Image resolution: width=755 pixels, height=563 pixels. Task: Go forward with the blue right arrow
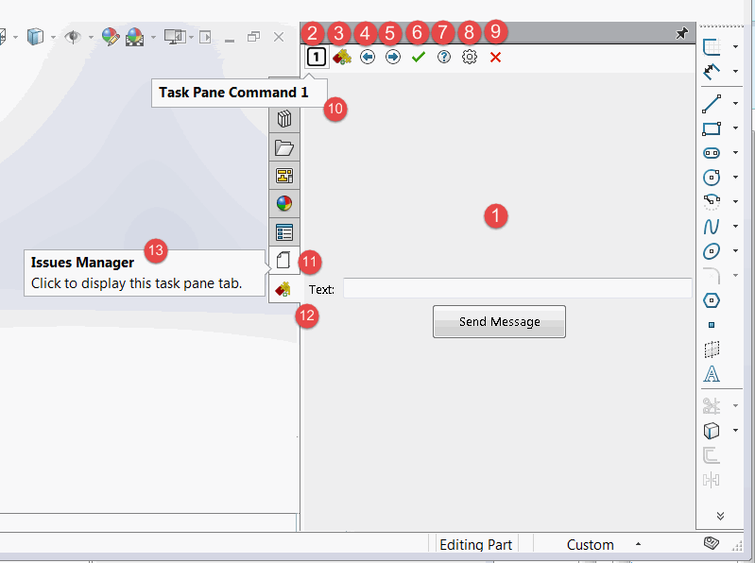click(393, 58)
